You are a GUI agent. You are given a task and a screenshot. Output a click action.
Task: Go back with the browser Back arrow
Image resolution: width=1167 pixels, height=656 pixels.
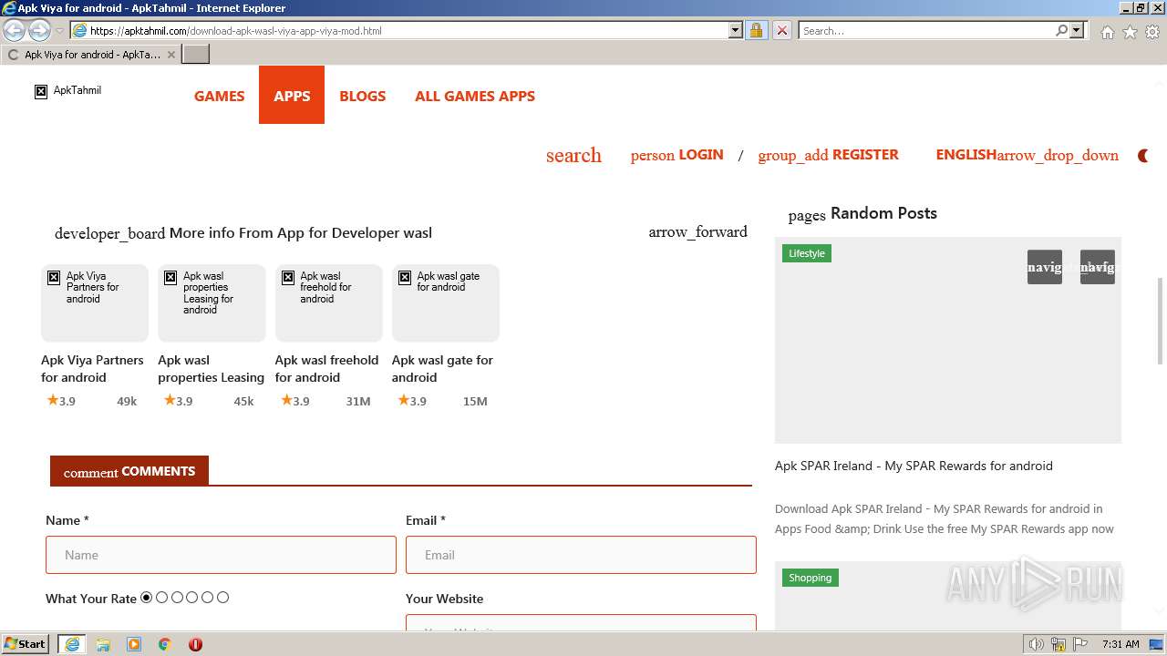(x=15, y=30)
